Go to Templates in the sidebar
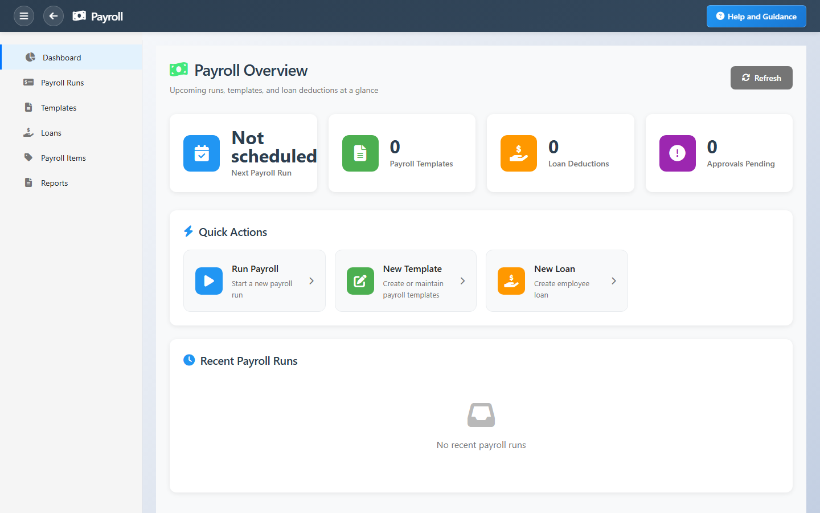 tap(59, 108)
